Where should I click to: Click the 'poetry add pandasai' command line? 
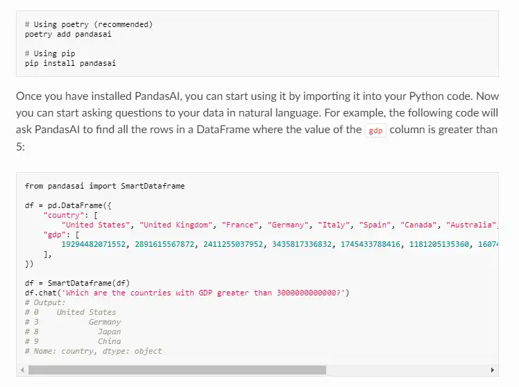68,34
